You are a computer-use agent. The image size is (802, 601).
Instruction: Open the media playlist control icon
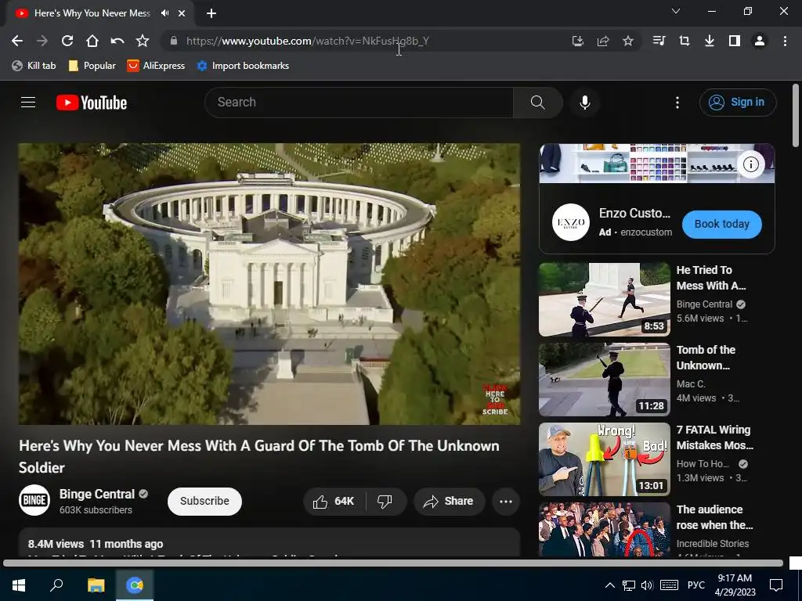pos(659,41)
